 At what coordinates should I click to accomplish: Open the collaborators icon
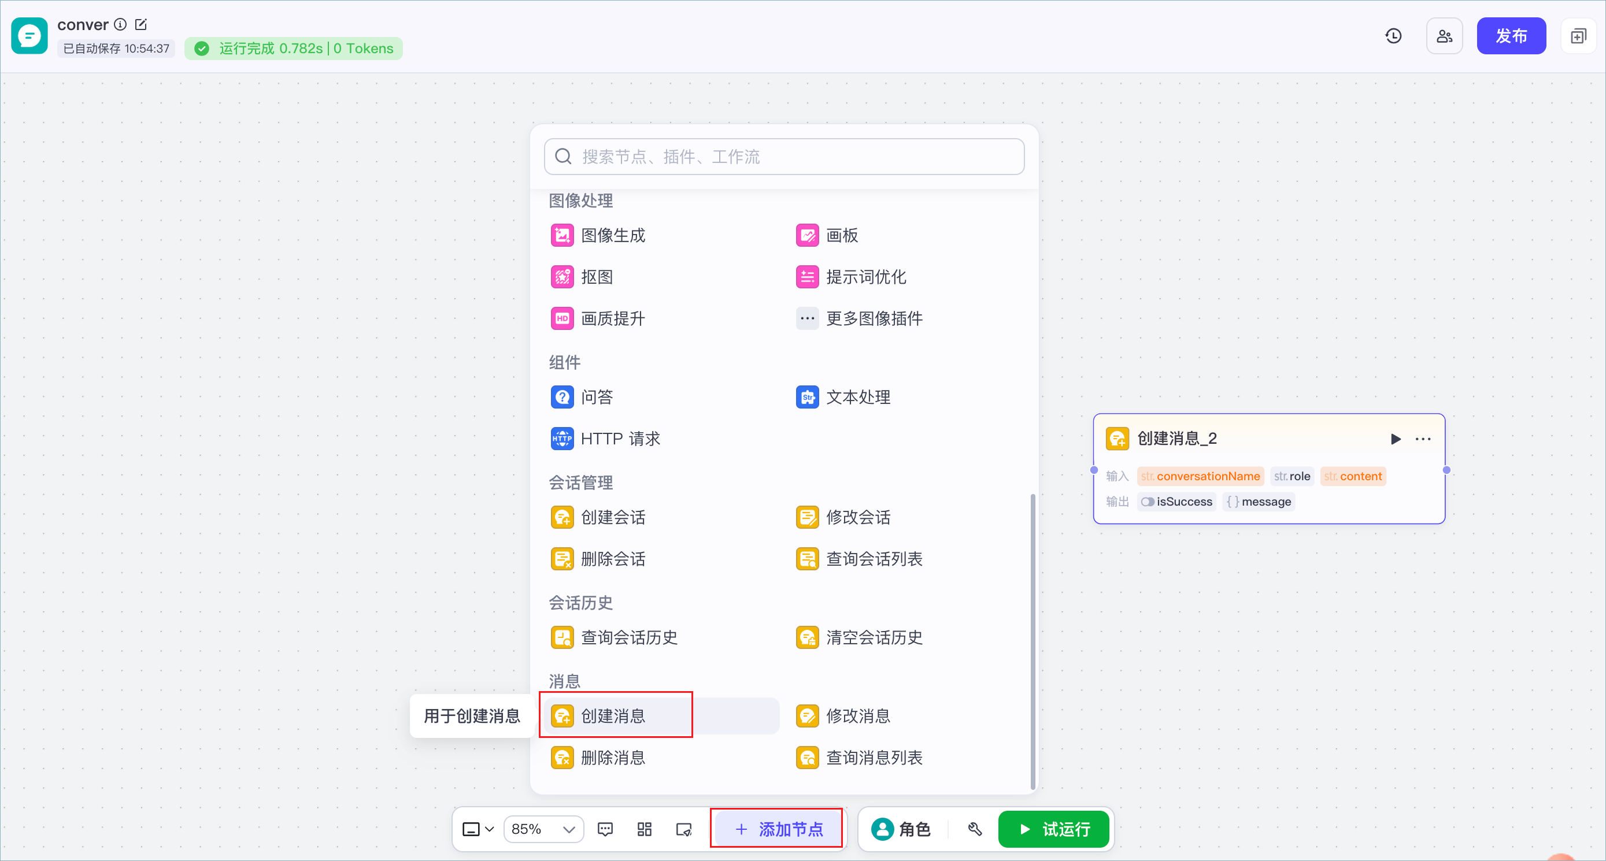1444,36
